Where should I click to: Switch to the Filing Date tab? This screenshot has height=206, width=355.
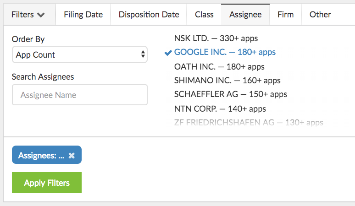83,14
